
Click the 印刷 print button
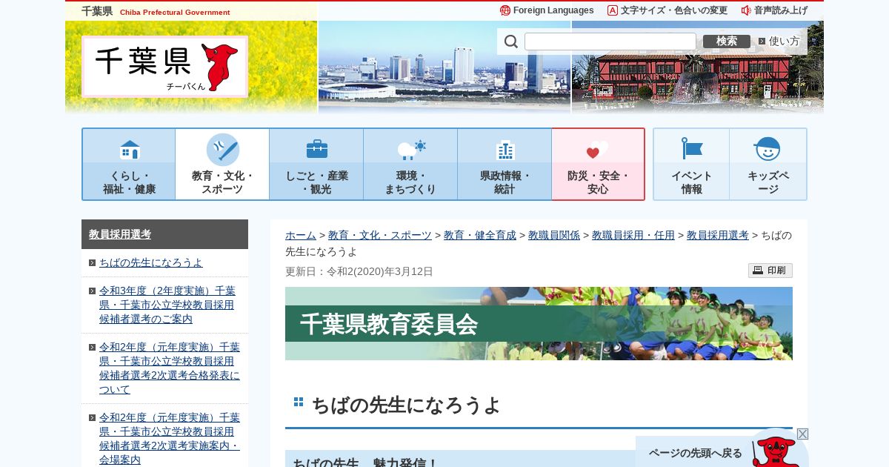pos(770,271)
